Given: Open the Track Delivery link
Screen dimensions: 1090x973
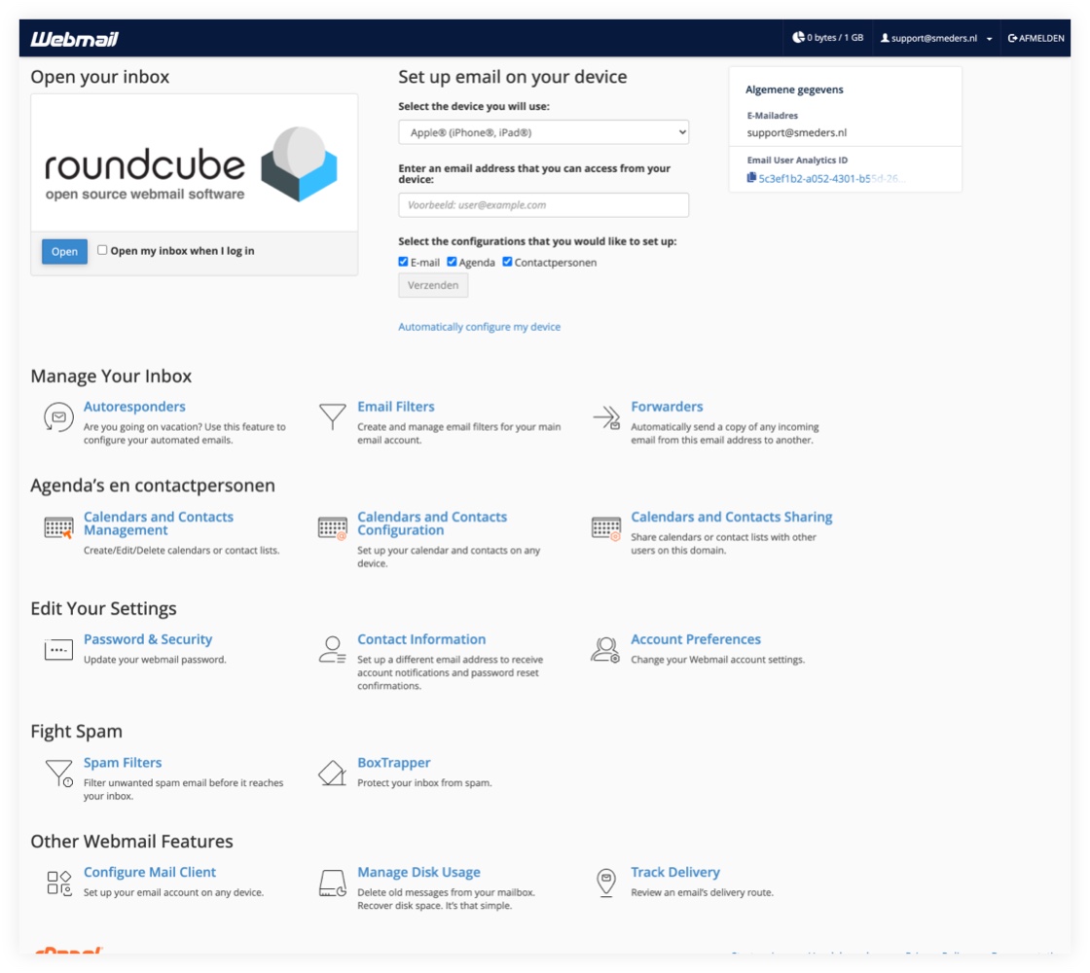Looking at the screenshot, I should click(x=675, y=872).
